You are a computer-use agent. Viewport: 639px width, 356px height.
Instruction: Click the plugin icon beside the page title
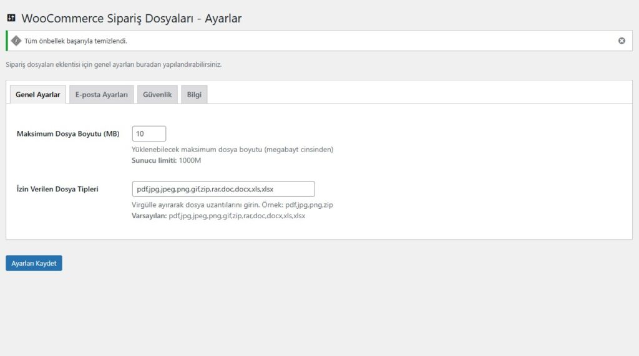pos(11,17)
